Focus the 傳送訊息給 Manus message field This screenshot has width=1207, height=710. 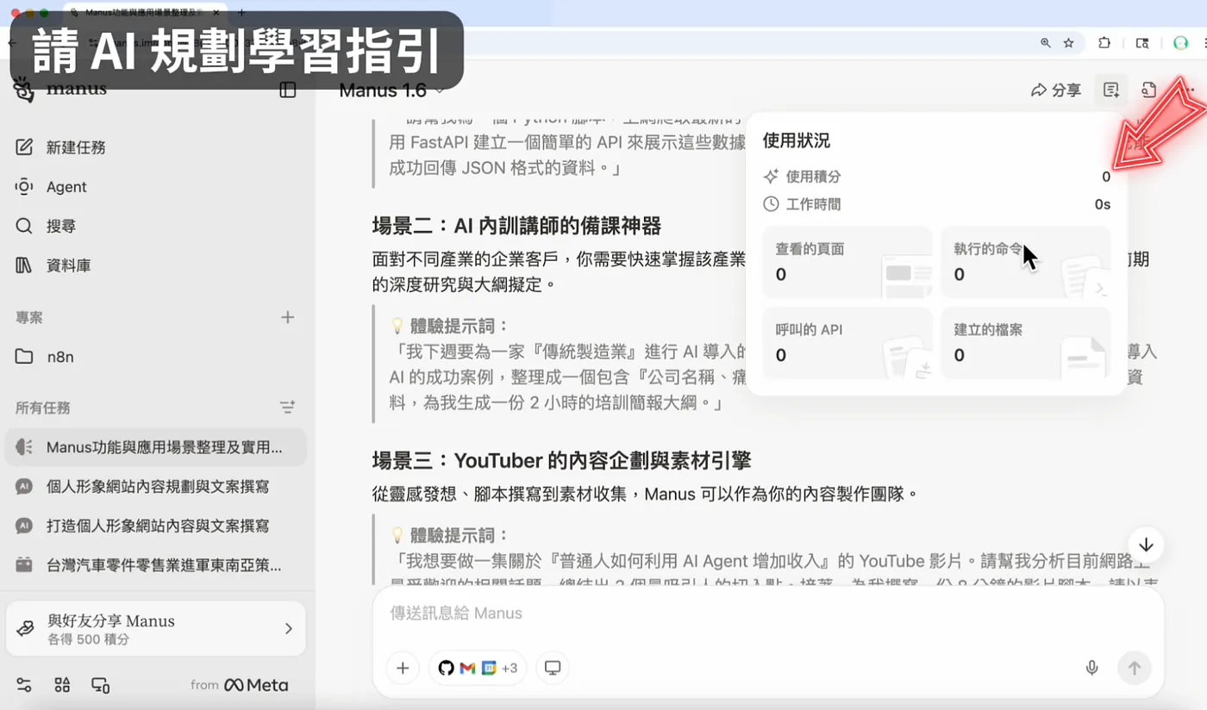767,613
